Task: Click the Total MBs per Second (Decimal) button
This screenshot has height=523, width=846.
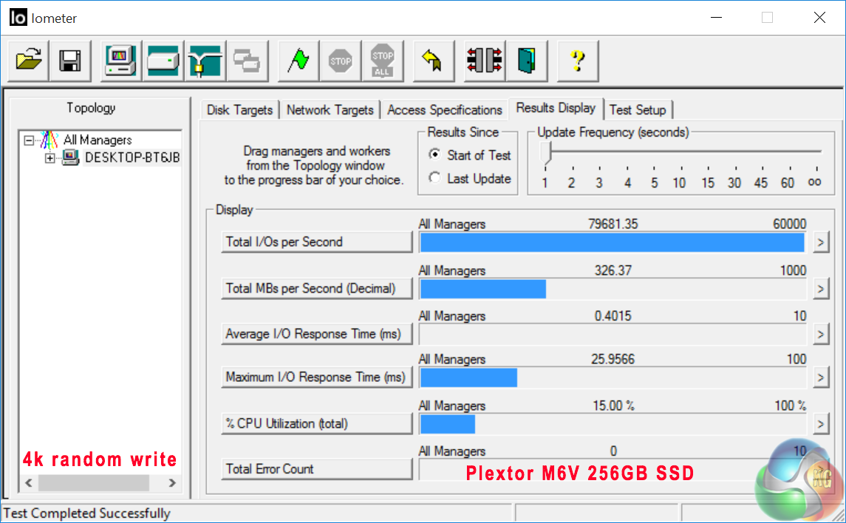Action: click(316, 288)
